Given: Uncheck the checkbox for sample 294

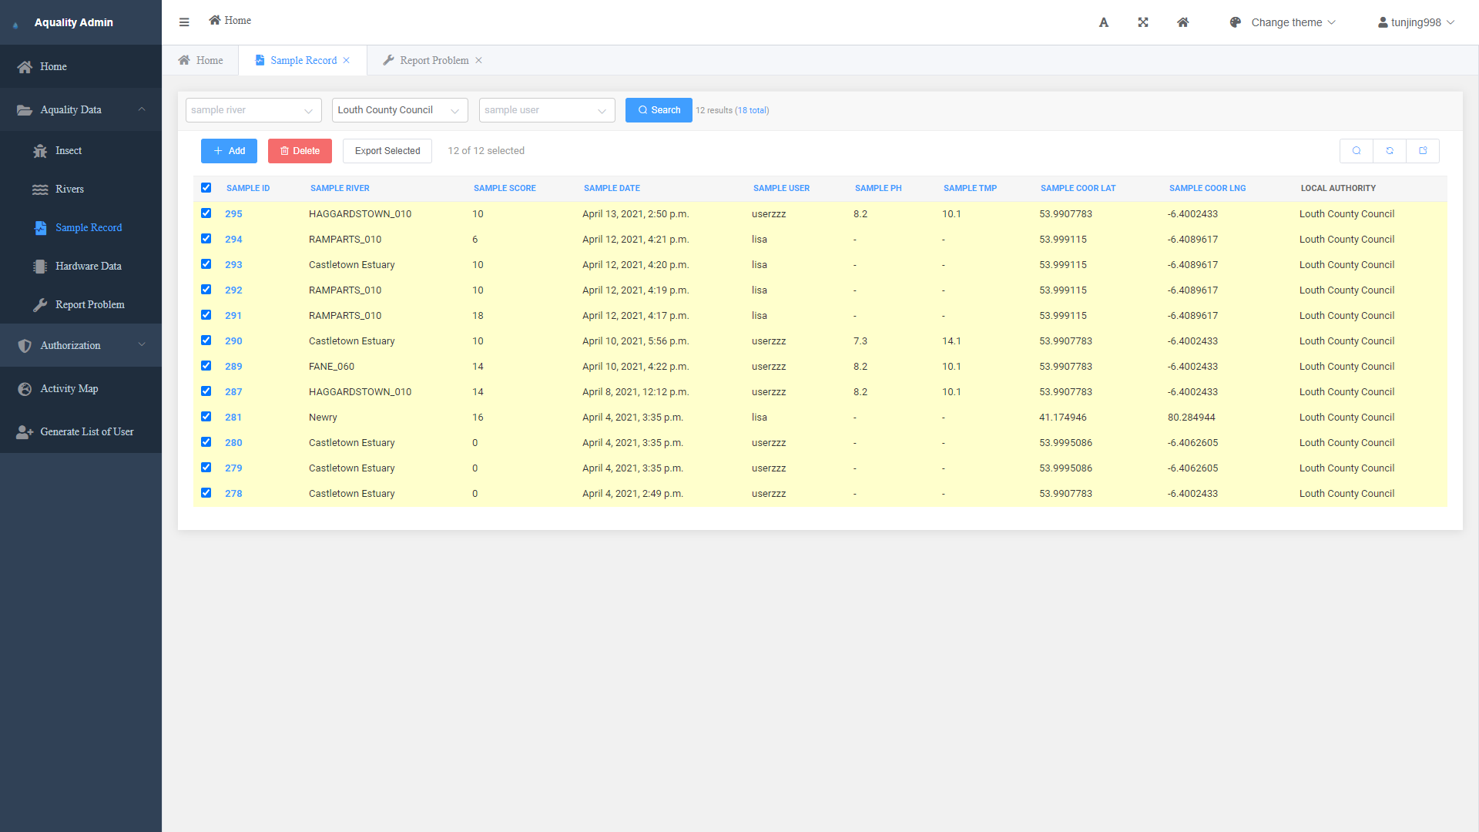Looking at the screenshot, I should [x=206, y=239].
